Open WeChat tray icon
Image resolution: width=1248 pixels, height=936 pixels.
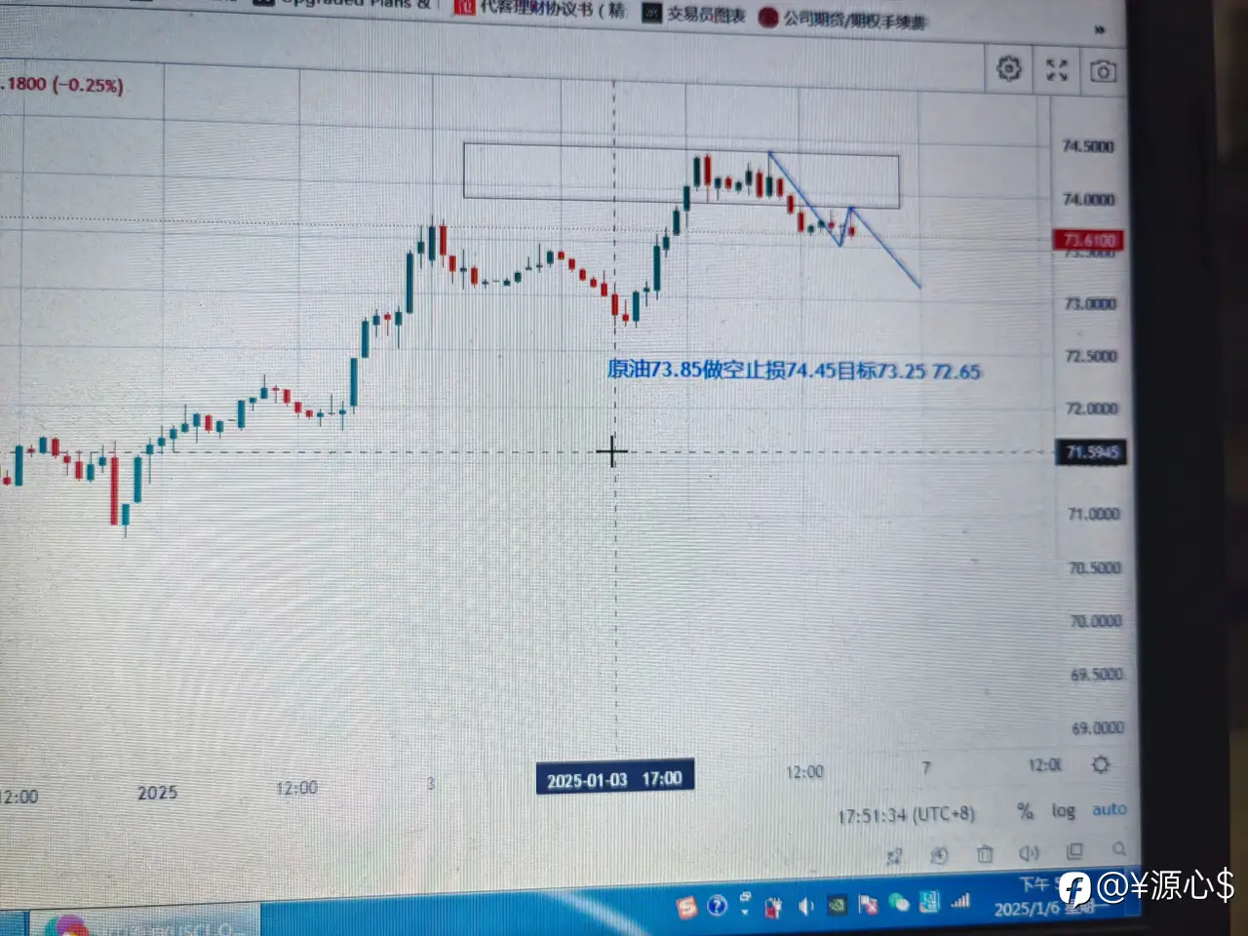(x=898, y=903)
